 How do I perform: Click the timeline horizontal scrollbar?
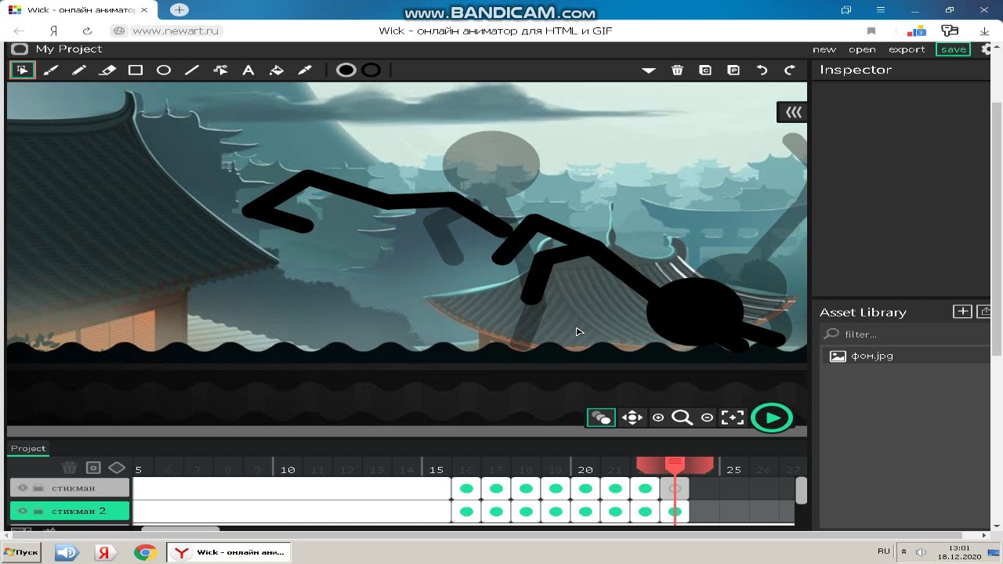tap(180, 529)
